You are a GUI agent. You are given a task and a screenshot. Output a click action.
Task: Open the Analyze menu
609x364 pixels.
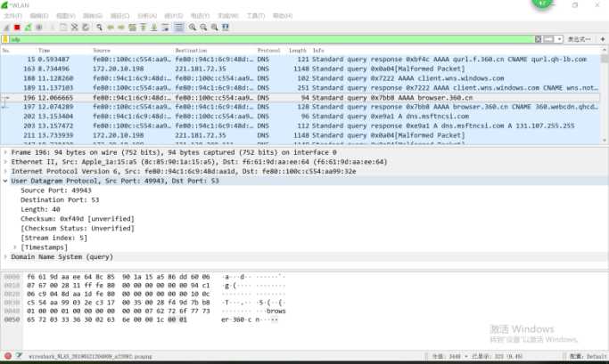coord(147,16)
